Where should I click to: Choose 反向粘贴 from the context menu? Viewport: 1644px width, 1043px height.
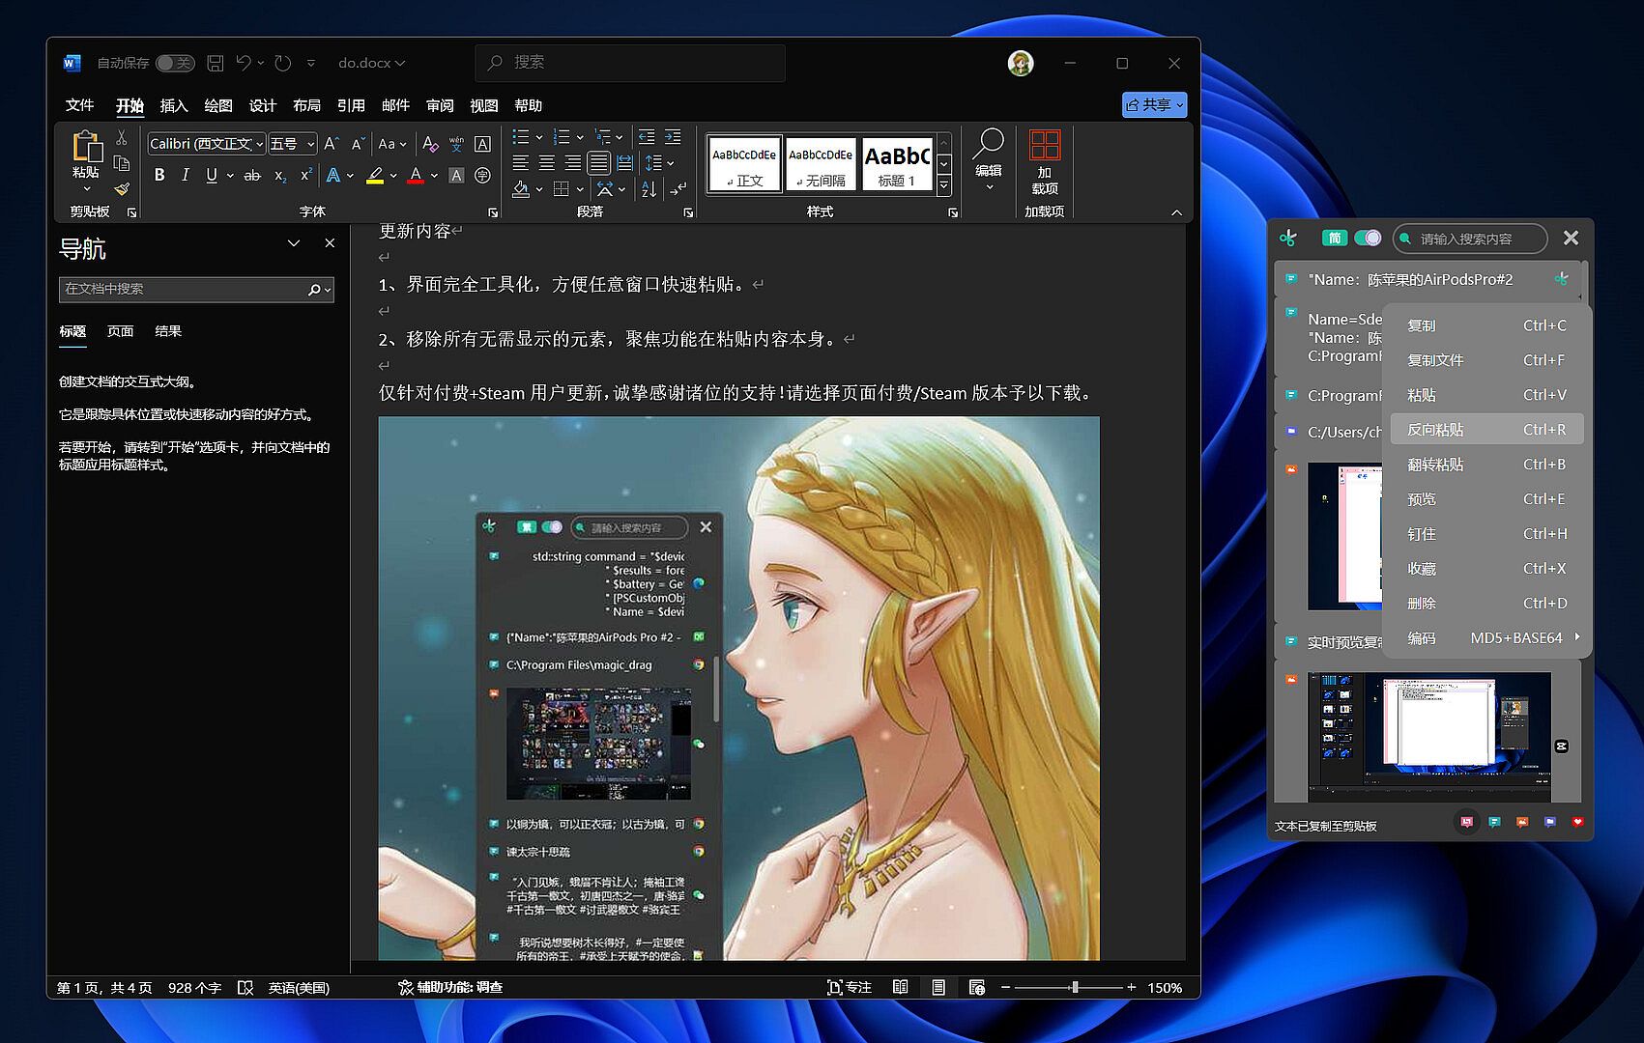coord(1486,430)
